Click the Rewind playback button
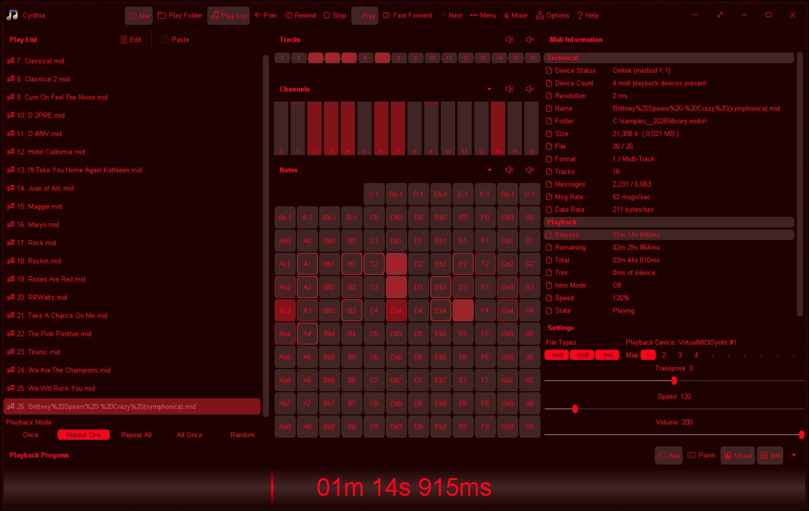809x511 pixels. click(300, 16)
